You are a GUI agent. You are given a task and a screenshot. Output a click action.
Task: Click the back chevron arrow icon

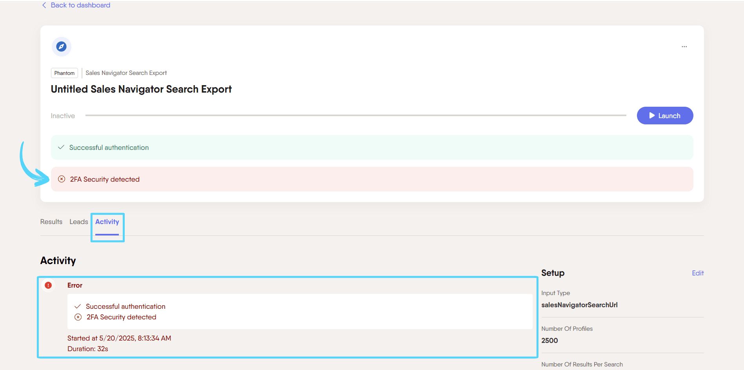click(44, 5)
